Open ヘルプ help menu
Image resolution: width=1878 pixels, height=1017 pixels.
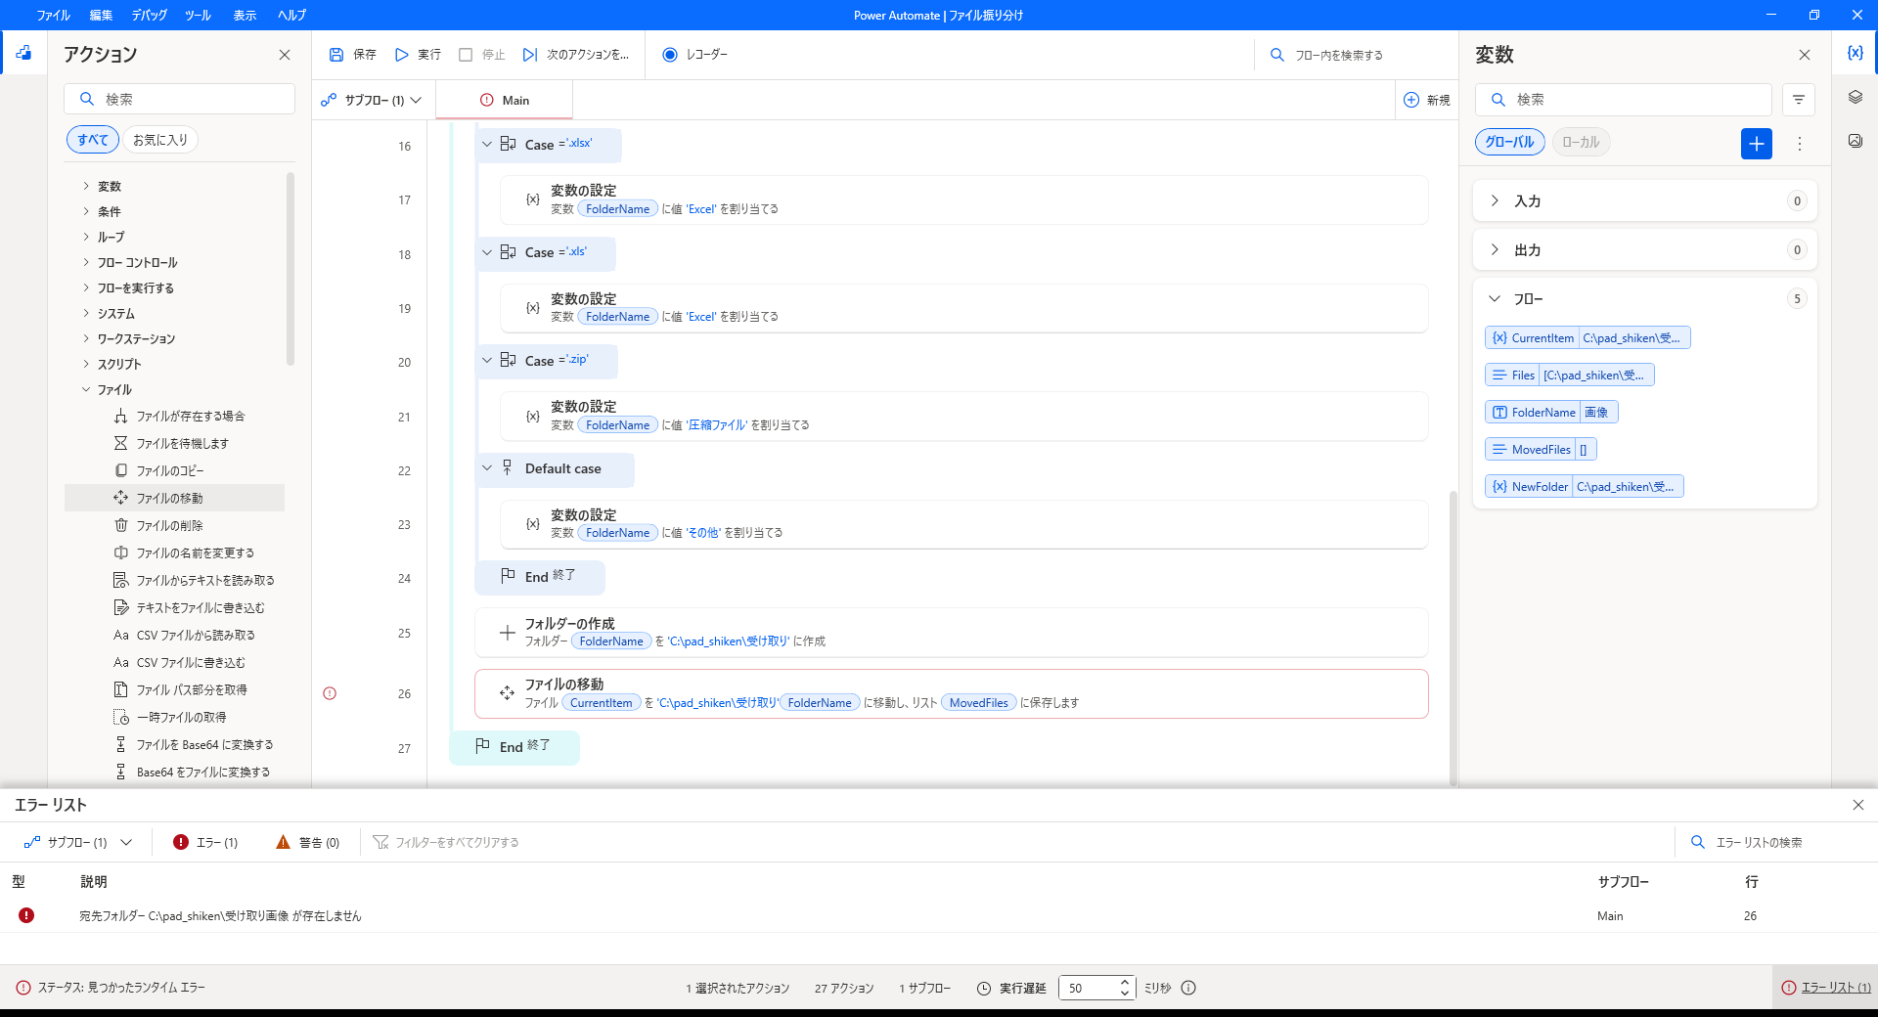point(291,15)
